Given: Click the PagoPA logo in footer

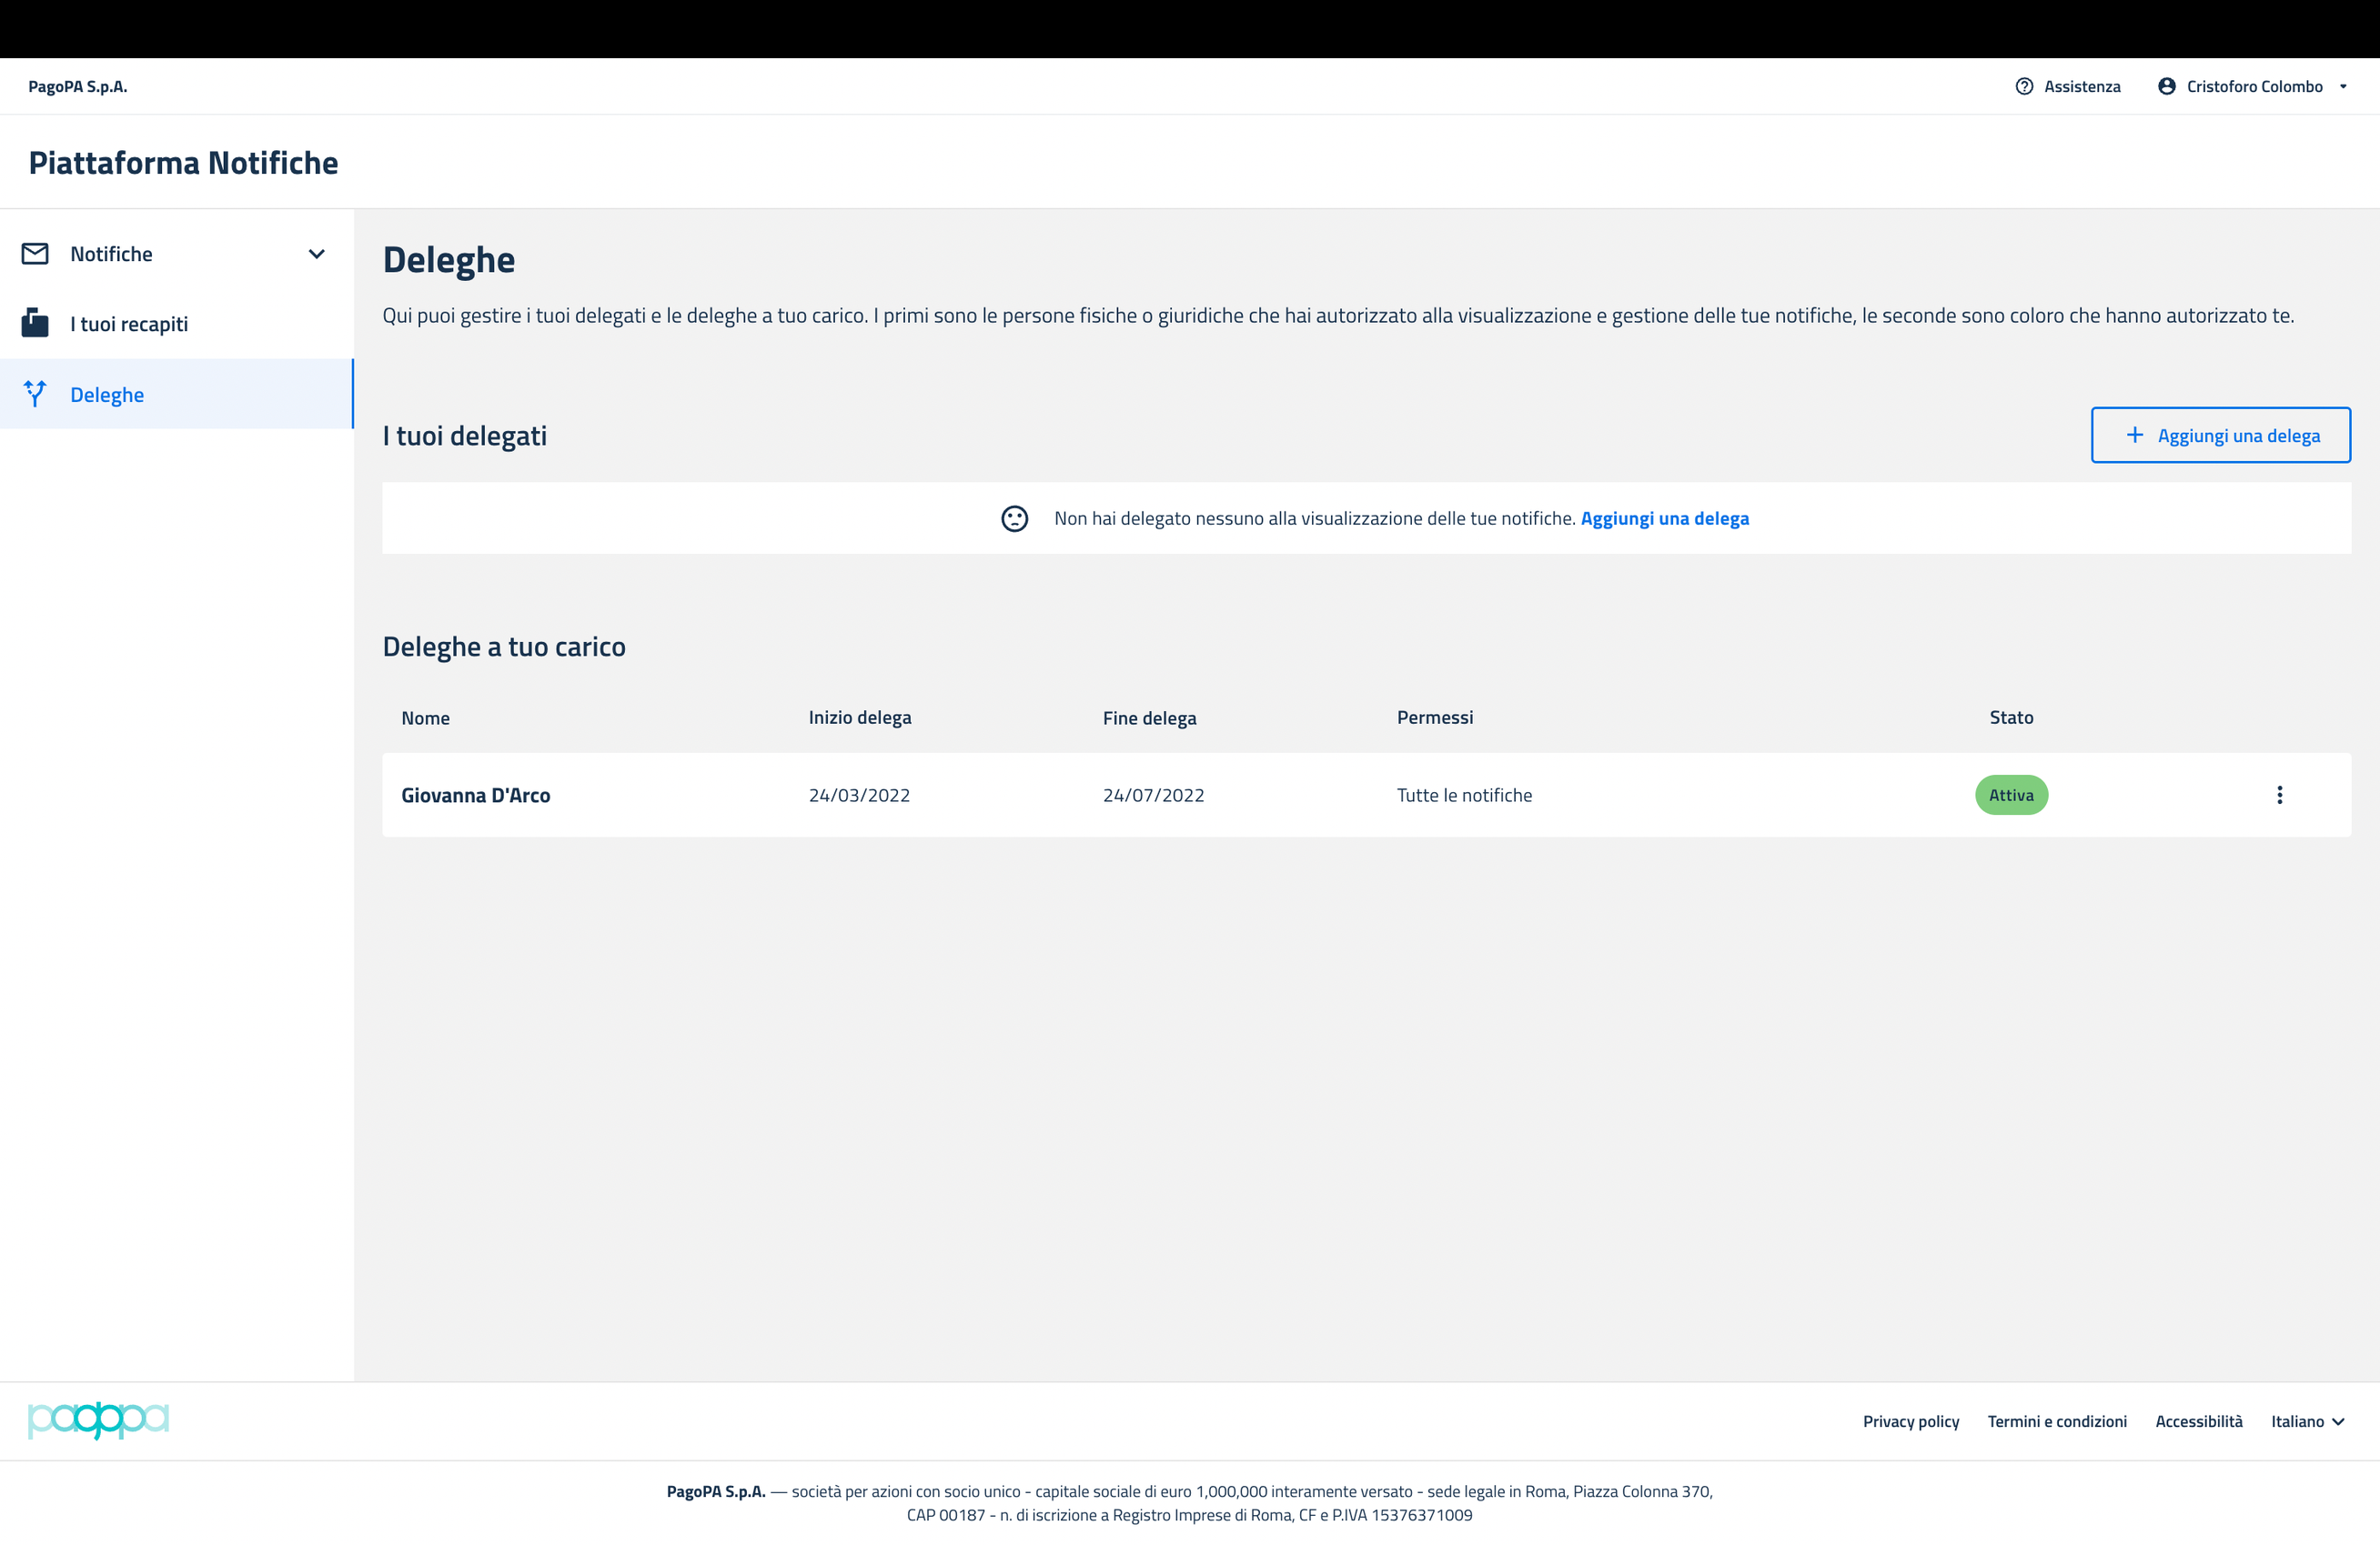Looking at the screenshot, I should (98, 1420).
